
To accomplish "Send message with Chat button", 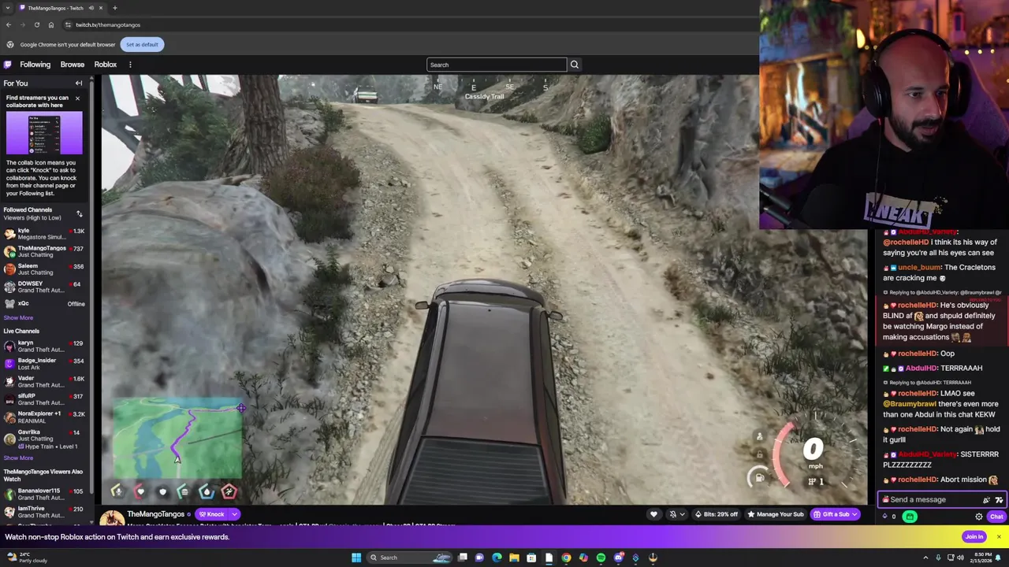I will [996, 517].
